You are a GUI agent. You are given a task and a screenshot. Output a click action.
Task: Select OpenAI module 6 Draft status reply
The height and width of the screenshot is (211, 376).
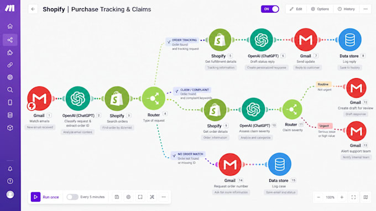point(262,40)
